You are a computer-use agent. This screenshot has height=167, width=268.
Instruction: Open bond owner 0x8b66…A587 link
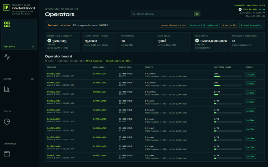tap(100, 92)
